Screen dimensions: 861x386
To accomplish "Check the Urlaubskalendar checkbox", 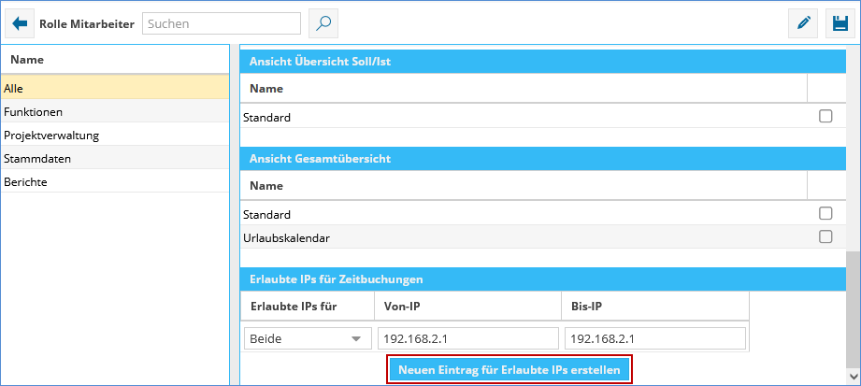I will point(825,237).
